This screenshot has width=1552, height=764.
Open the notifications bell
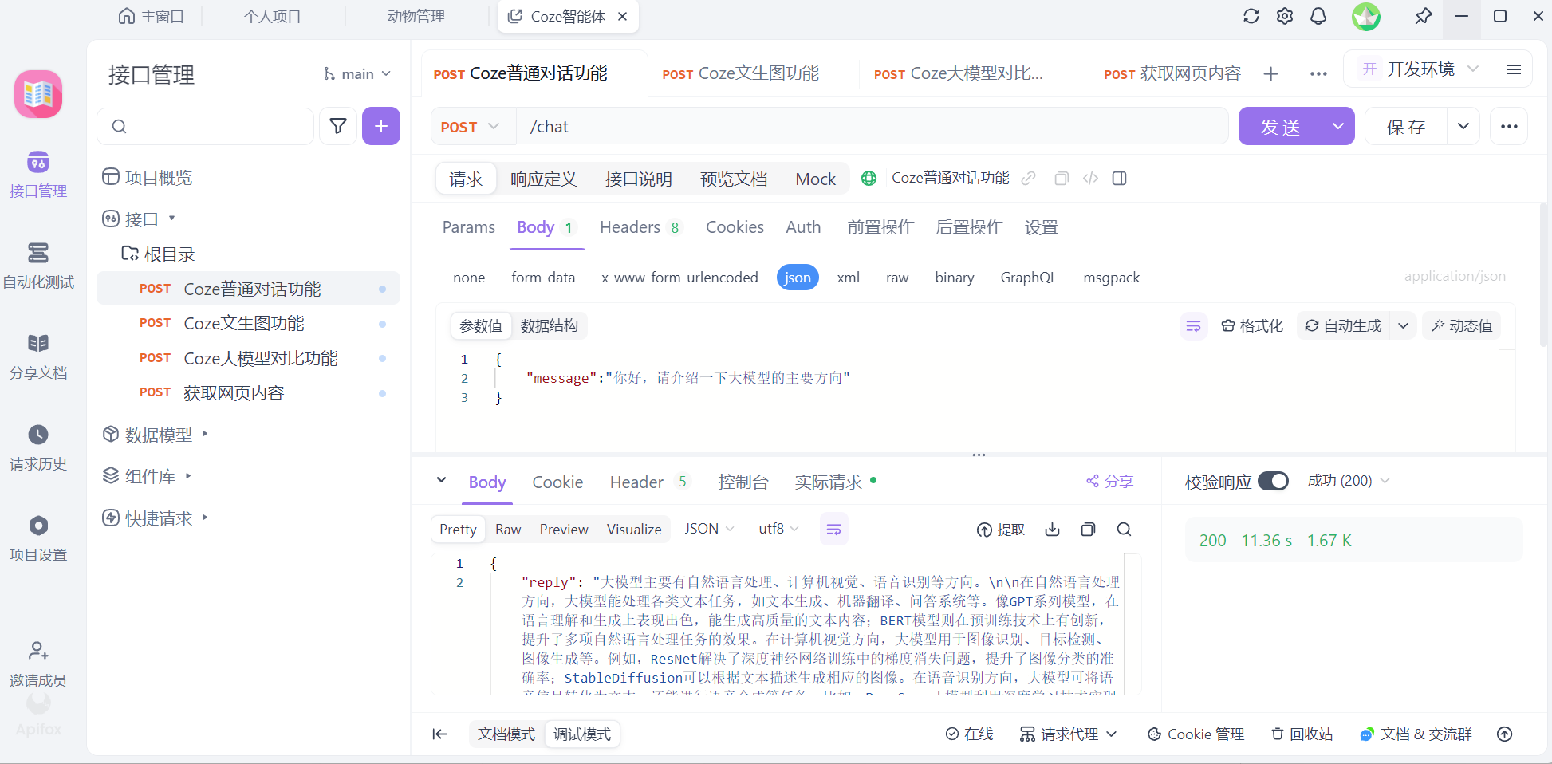click(1318, 16)
